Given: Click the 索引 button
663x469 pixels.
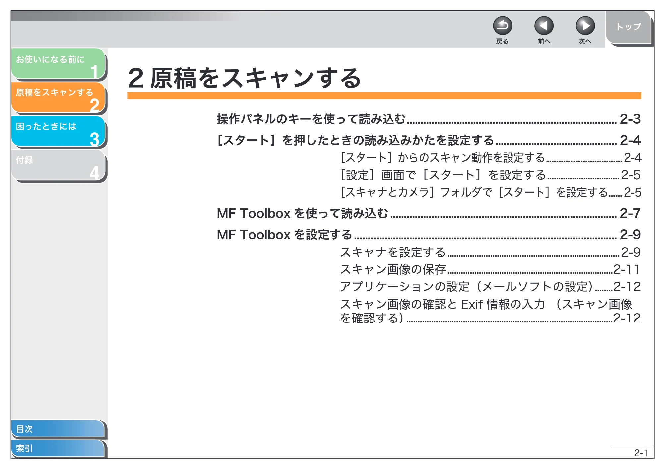Looking at the screenshot, I should (x=58, y=448).
